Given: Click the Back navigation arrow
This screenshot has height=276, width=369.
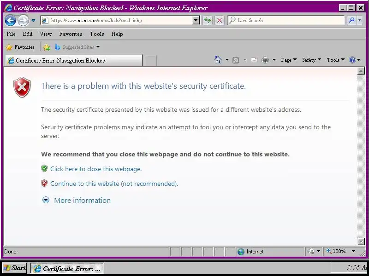Looking at the screenshot, I should click(10, 20).
